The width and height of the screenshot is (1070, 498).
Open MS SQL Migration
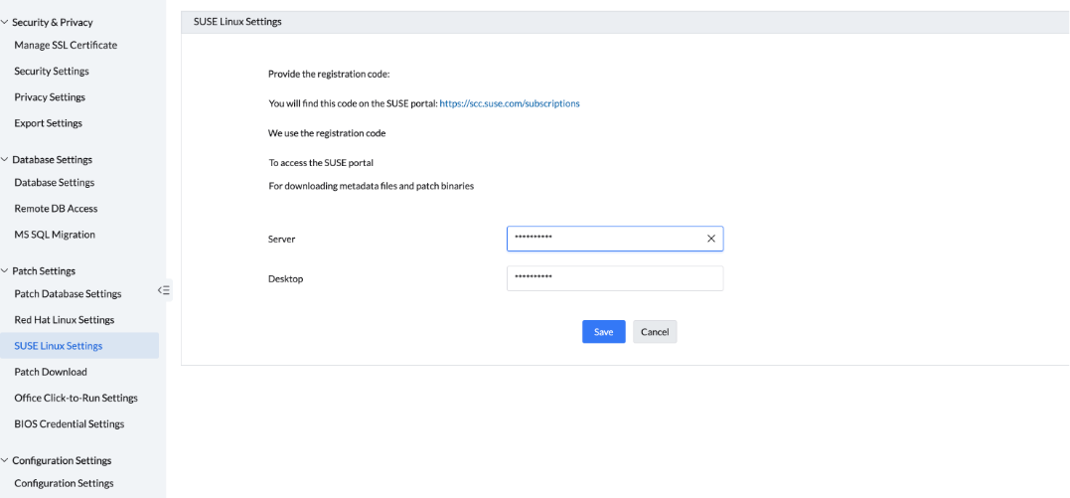tap(55, 235)
